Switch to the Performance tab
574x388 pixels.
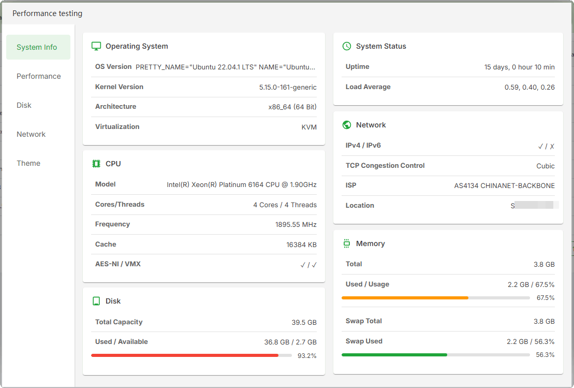pyautogui.click(x=38, y=76)
